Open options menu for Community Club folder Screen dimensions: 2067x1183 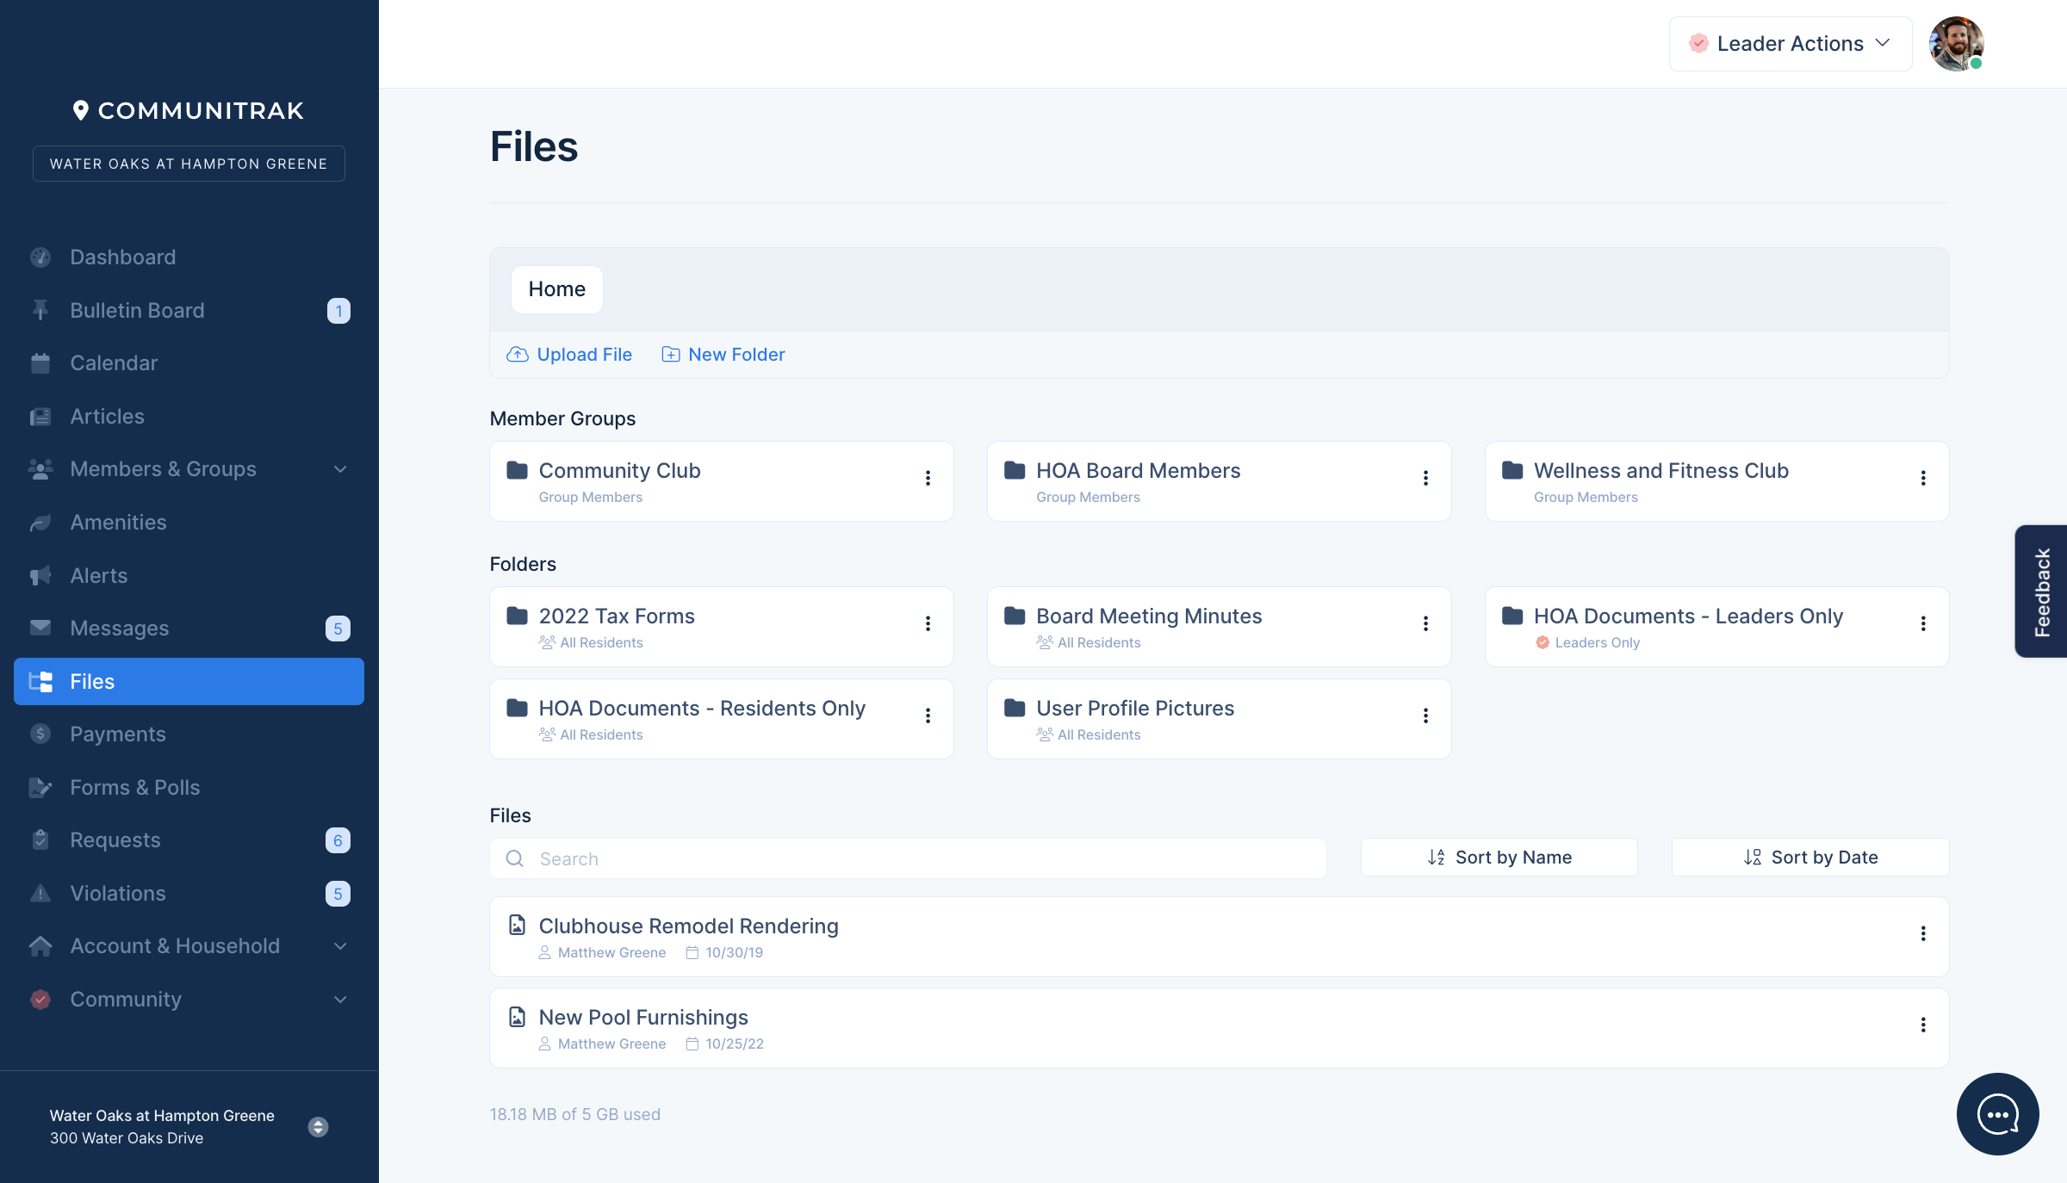pyautogui.click(x=928, y=479)
